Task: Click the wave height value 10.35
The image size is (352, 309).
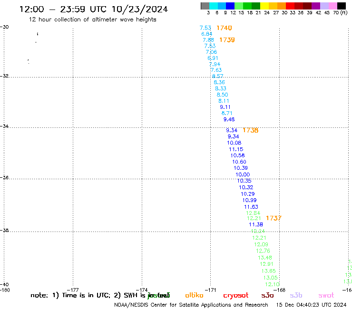Action: pos(244,181)
